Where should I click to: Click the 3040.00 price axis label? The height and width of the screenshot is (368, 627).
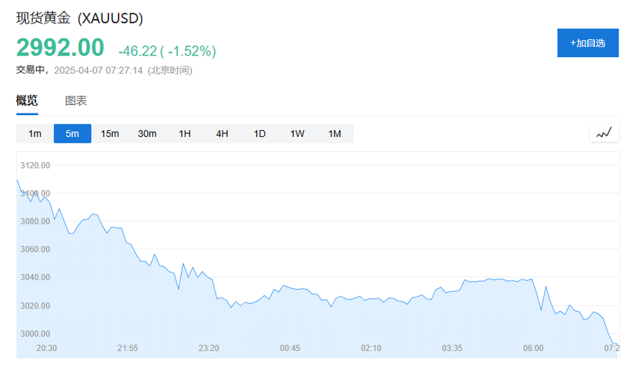[35, 277]
